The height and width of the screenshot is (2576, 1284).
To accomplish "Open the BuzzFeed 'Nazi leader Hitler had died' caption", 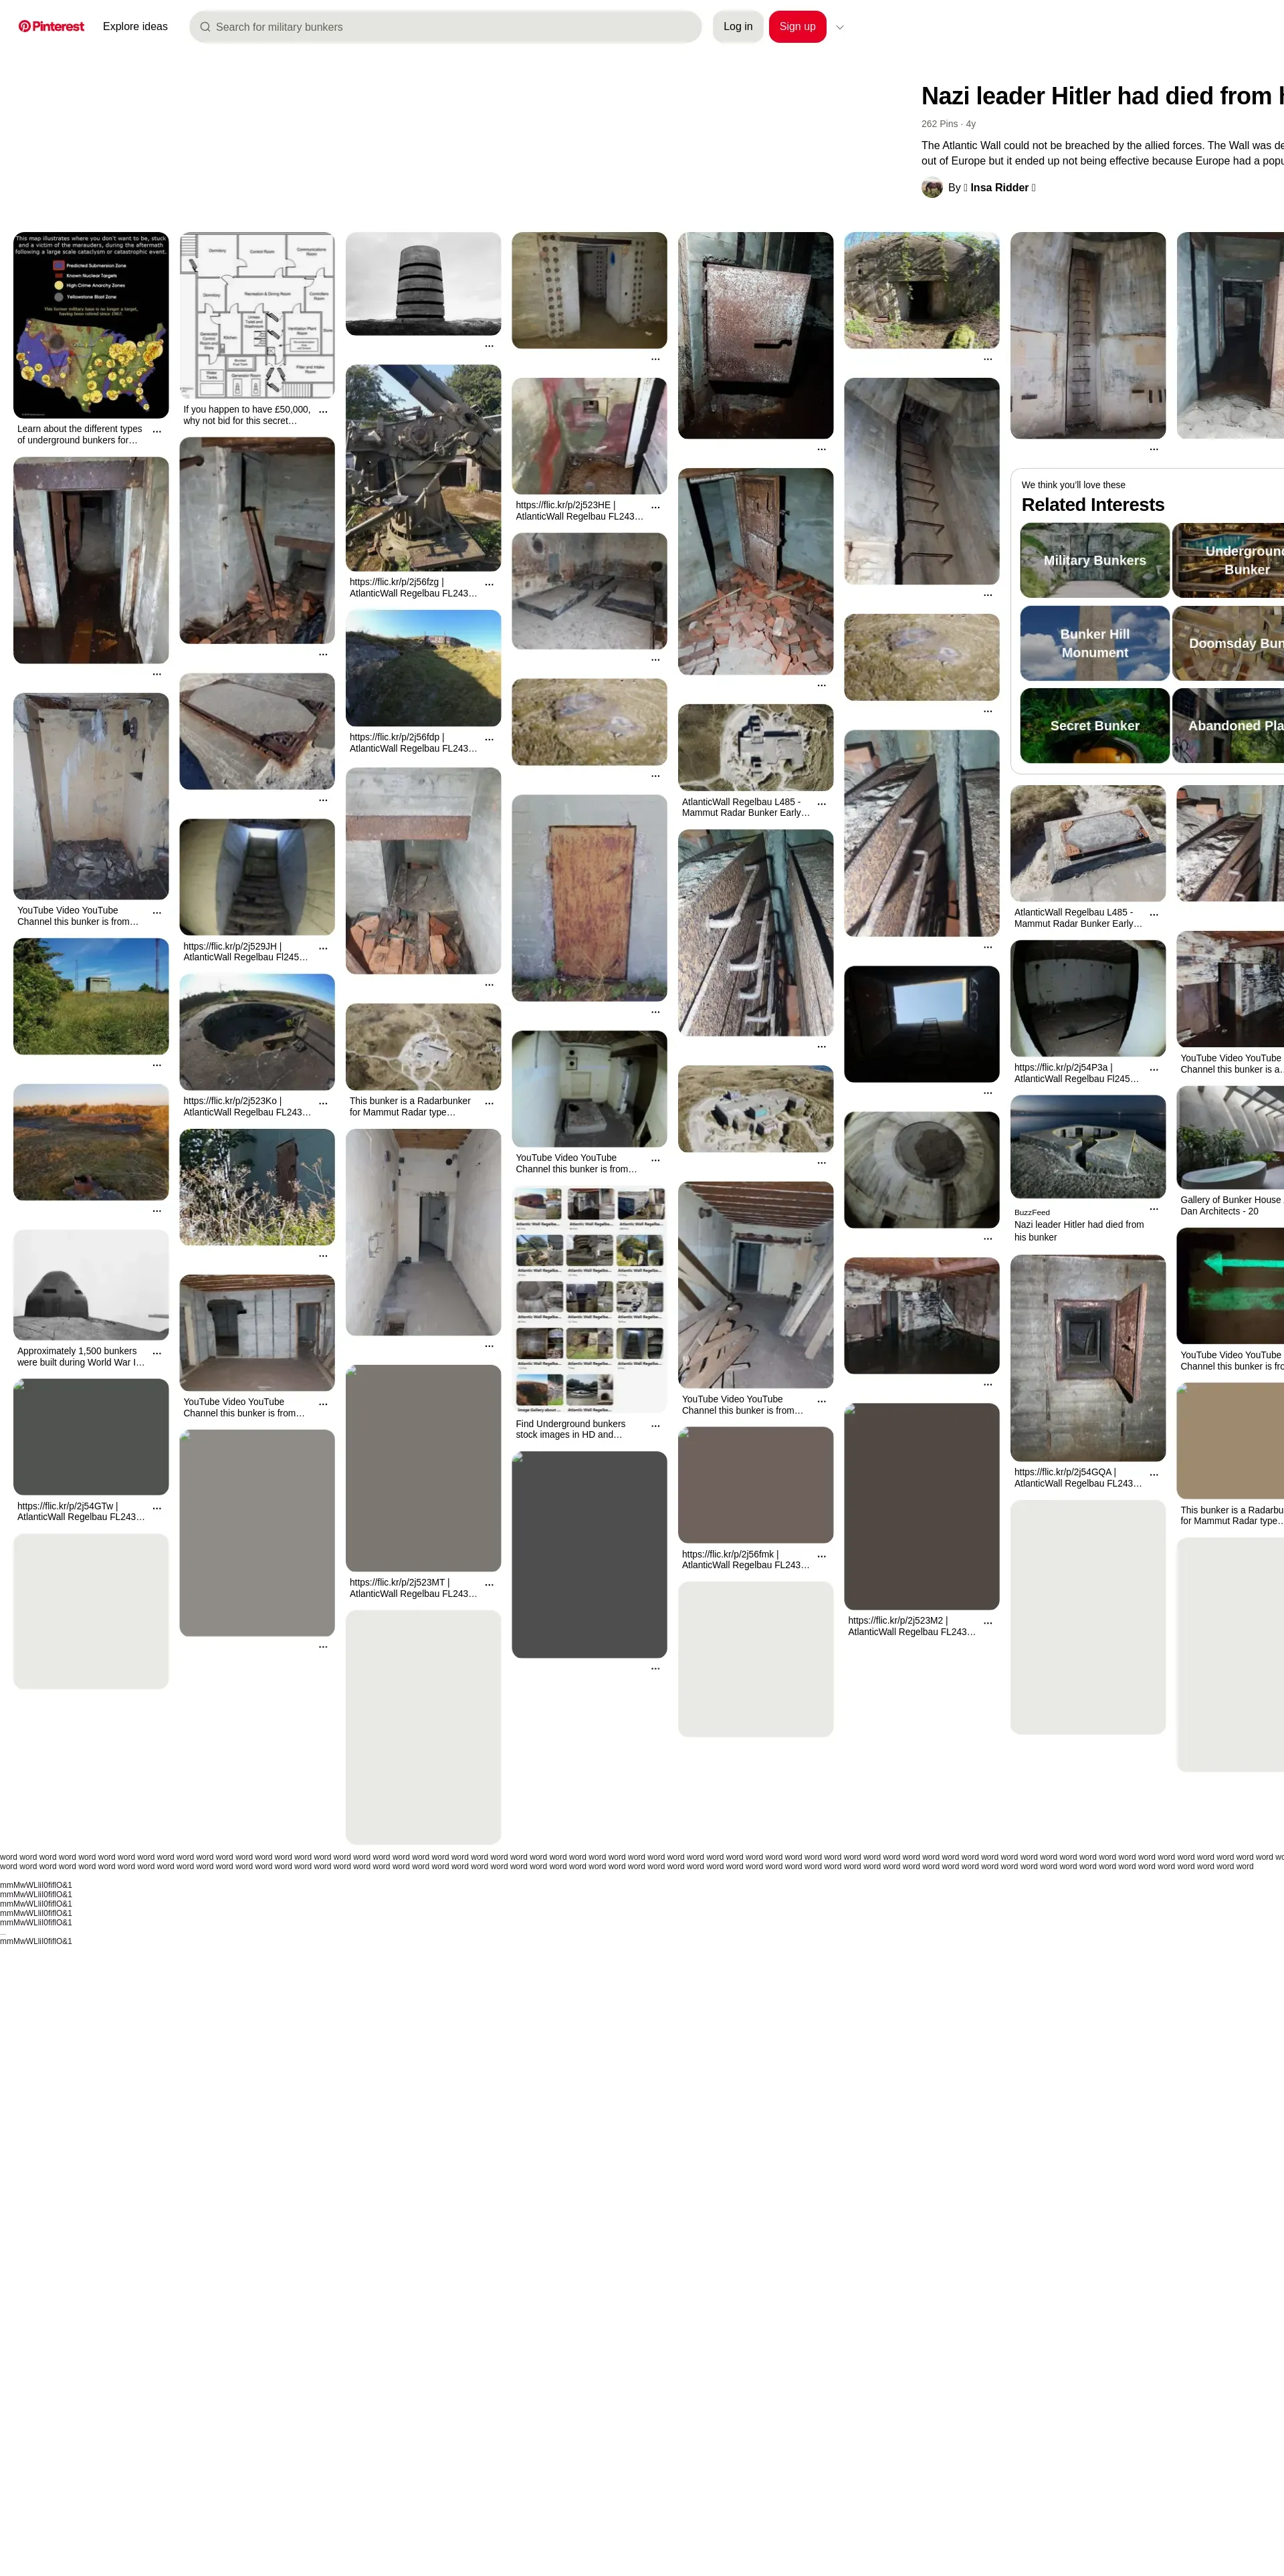I will pyautogui.click(x=1079, y=1231).
